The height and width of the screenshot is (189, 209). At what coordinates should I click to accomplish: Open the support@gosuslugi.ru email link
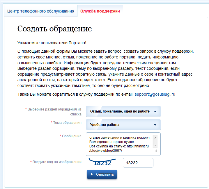coord(155,94)
